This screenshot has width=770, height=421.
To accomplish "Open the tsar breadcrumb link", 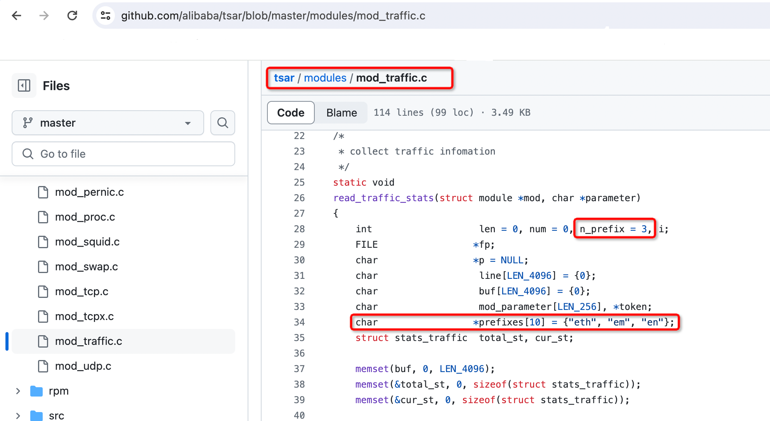I will click(284, 78).
